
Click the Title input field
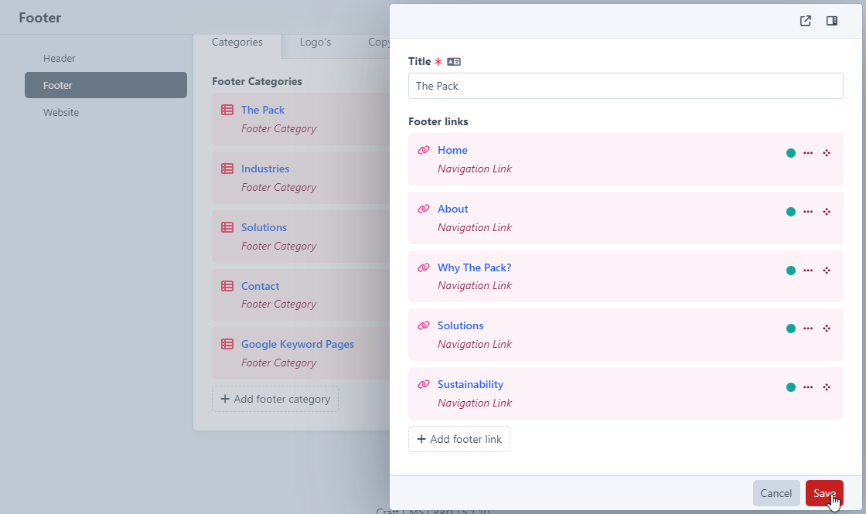[625, 86]
